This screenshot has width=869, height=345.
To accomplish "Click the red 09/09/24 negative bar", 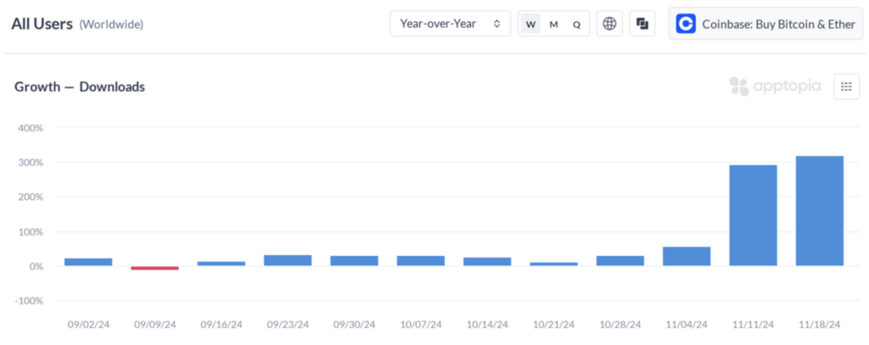I will point(154,268).
